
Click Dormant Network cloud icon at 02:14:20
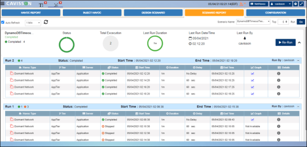tap(12, 80)
